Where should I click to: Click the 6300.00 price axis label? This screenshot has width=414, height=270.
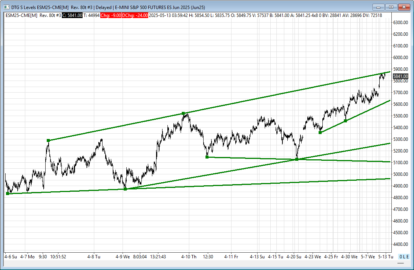point(400,23)
